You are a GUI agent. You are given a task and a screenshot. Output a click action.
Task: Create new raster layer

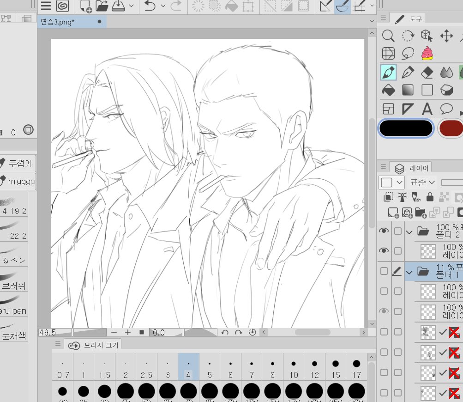point(393,213)
